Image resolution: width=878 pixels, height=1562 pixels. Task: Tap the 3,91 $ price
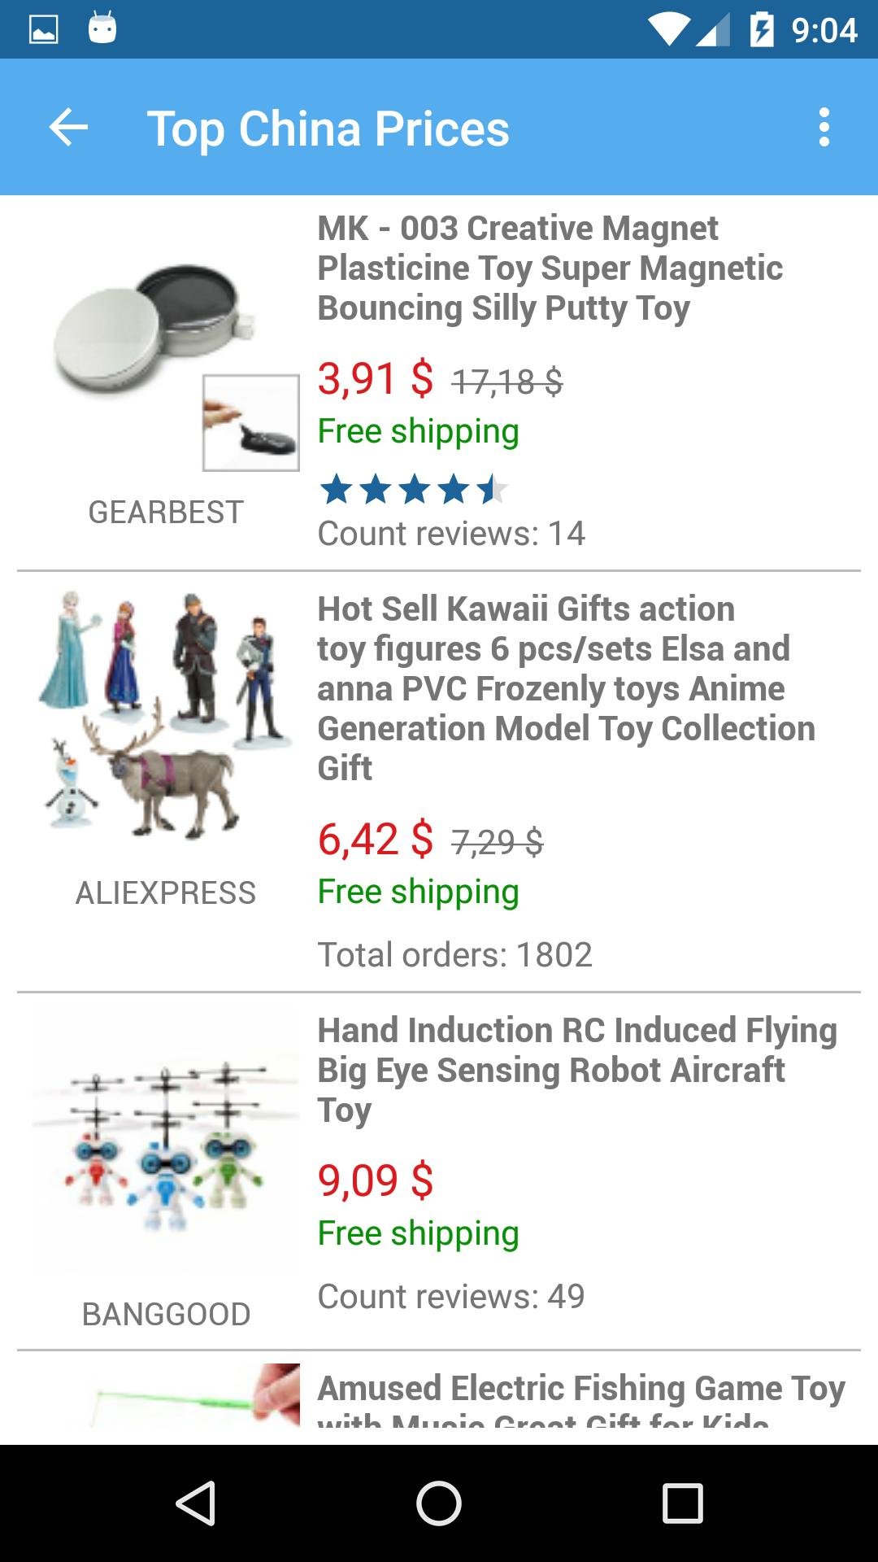376,379
